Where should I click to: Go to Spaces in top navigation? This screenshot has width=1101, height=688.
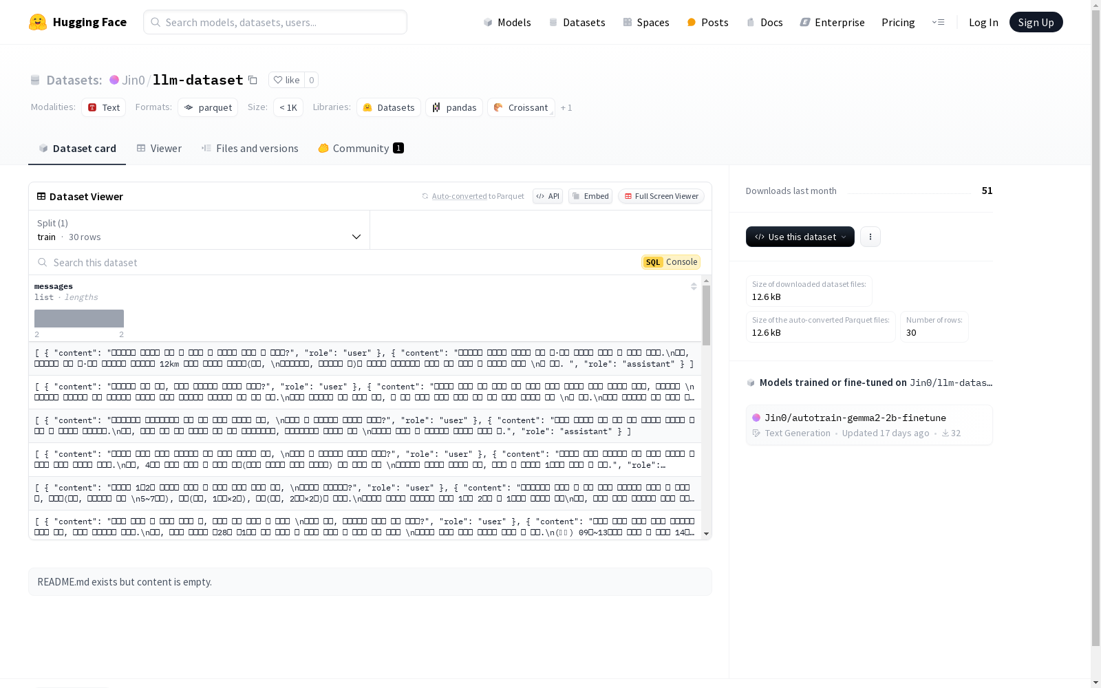coord(645,22)
